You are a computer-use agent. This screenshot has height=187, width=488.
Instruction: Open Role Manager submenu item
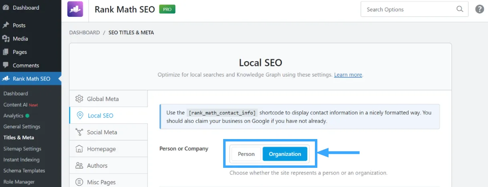coord(19,182)
